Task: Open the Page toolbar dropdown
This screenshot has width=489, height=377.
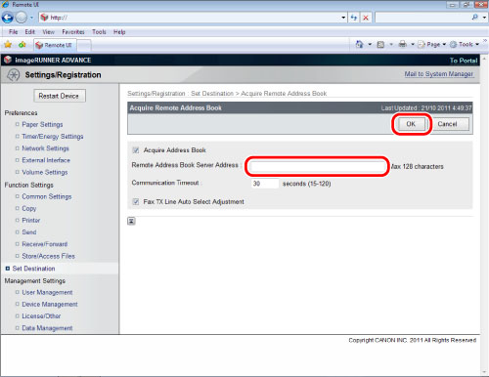Action: (x=432, y=44)
